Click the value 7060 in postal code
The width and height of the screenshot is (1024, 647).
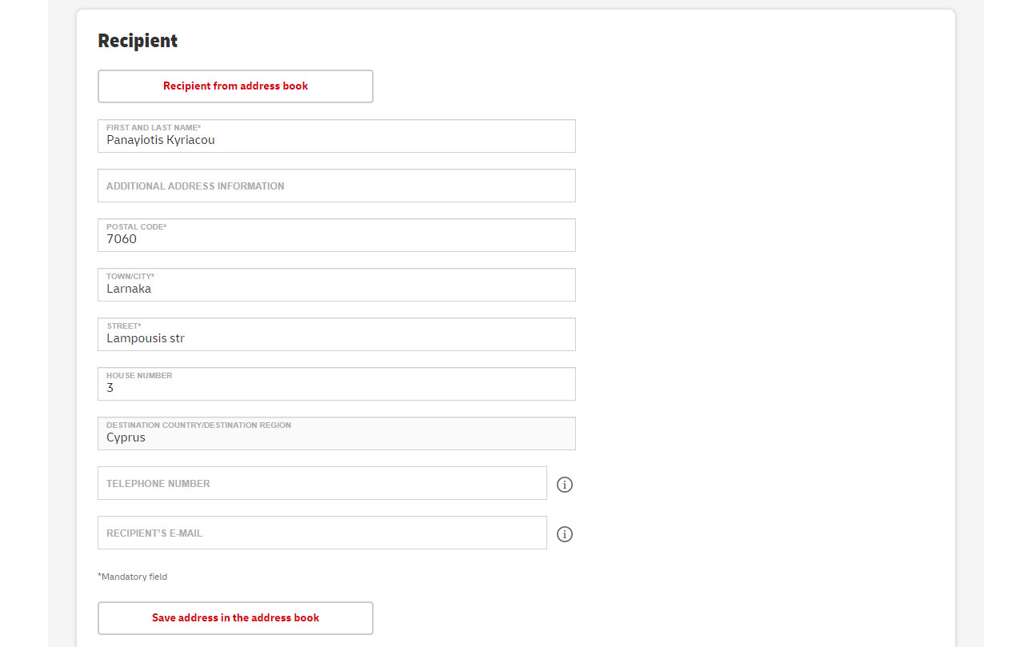pyautogui.click(x=122, y=239)
